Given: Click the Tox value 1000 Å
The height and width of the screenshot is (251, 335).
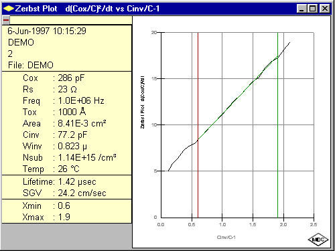Looking at the screenshot, I should pos(72,112).
